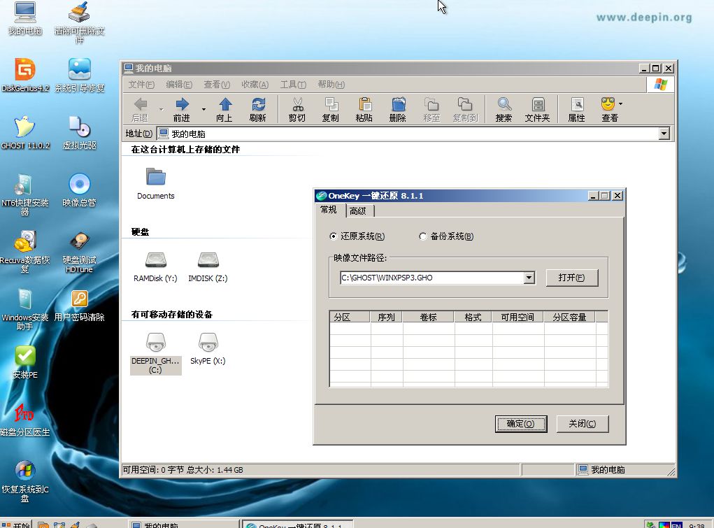Select 备份系统(B) radio option
The height and width of the screenshot is (528, 714).
[446, 236]
